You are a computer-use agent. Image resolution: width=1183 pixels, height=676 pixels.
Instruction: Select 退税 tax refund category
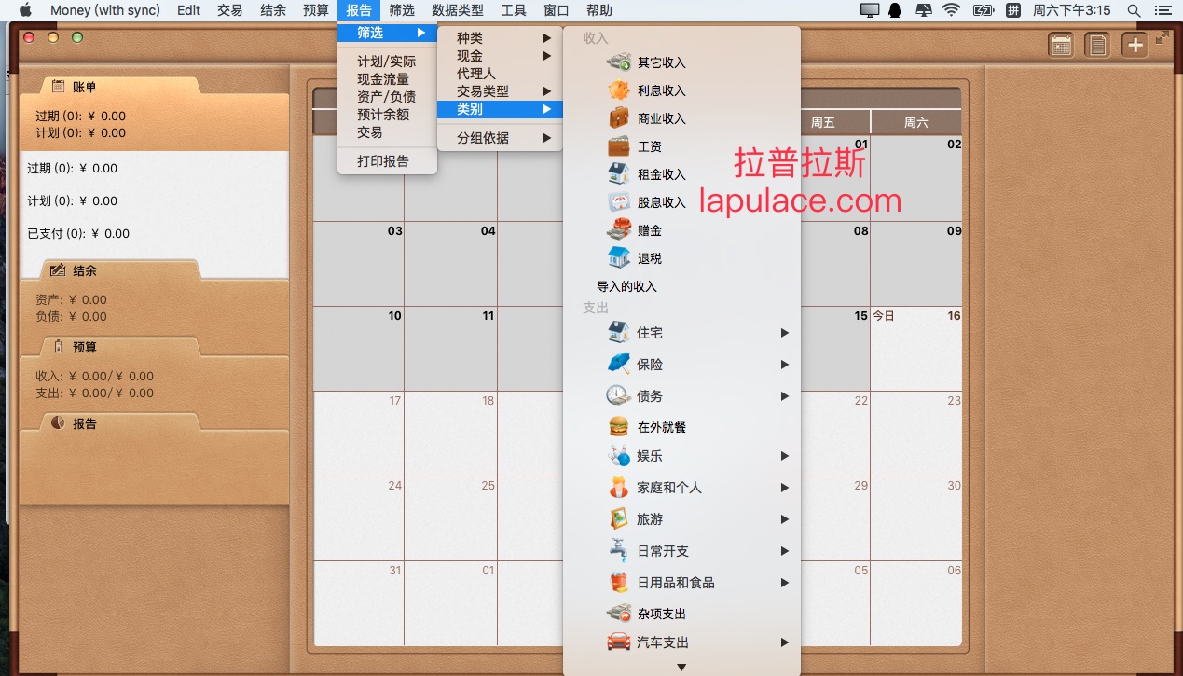(650, 258)
